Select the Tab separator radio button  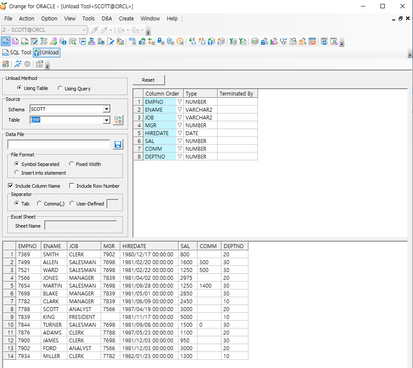(17, 203)
